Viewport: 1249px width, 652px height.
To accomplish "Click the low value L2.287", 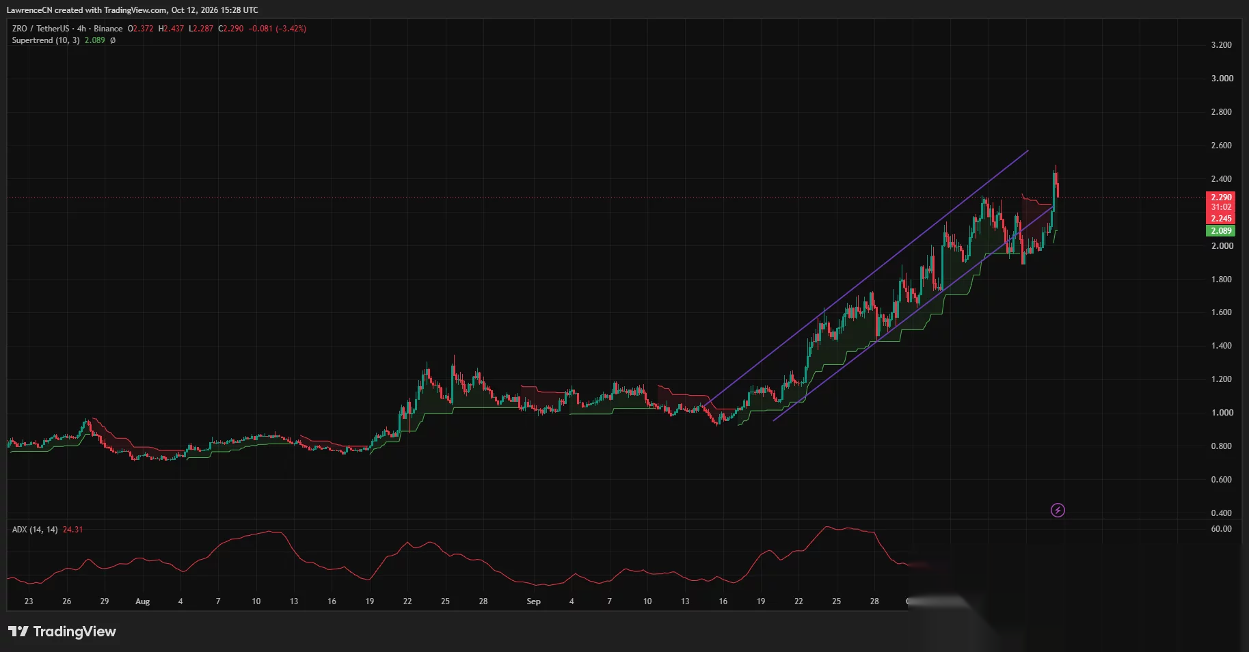I will [x=201, y=29].
